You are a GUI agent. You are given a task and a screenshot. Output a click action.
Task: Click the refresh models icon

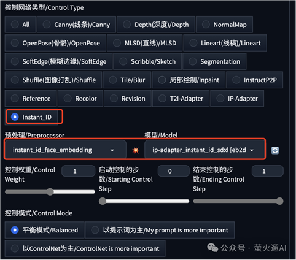point(275,150)
